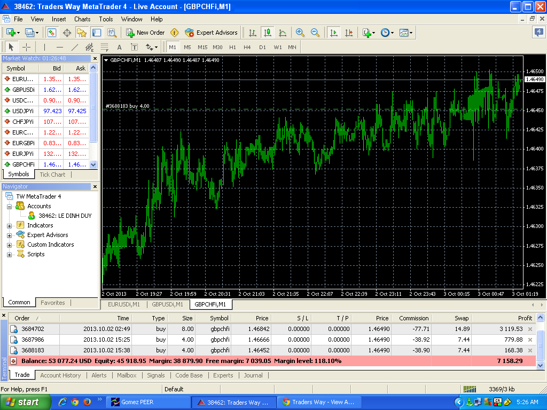Zoom in on the chart
The image size is (547, 410).
[x=300, y=33]
